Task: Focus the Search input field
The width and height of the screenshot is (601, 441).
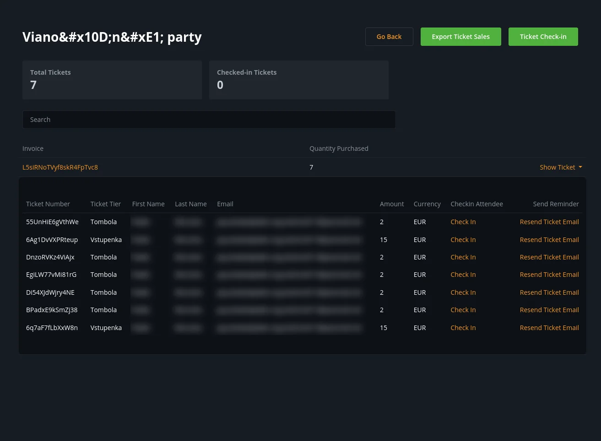Action: pyautogui.click(x=209, y=120)
